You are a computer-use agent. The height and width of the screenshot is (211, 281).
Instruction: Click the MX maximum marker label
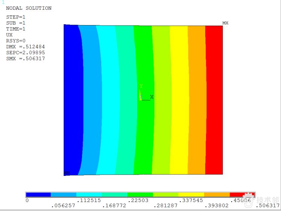coord(225,23)
